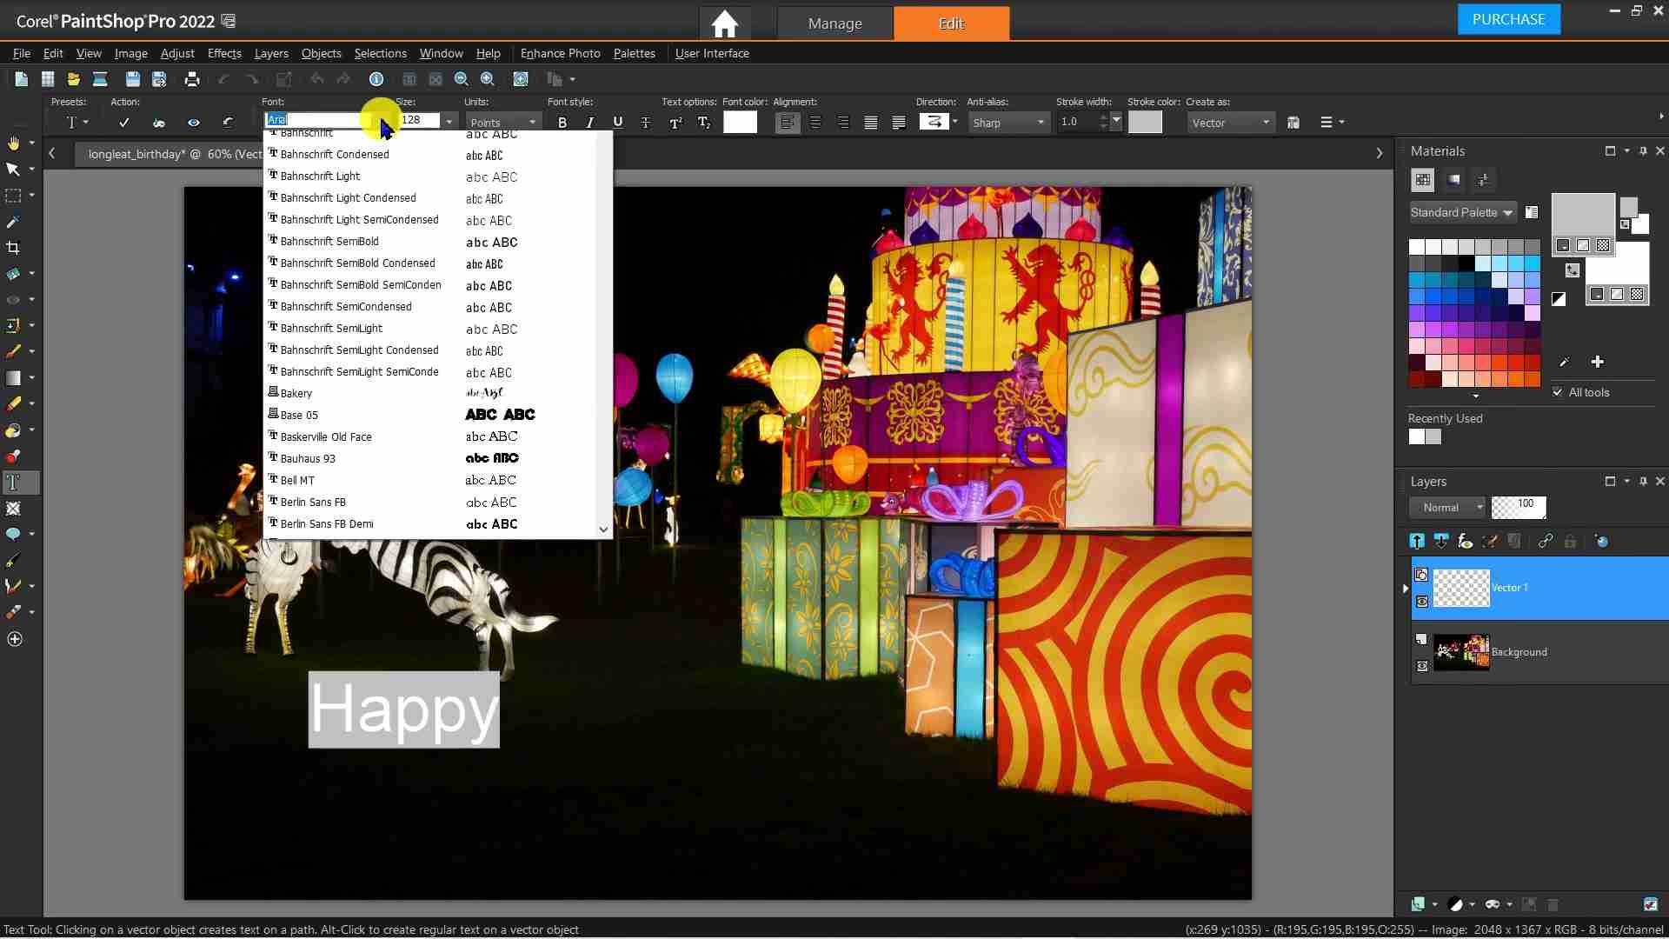1669x939 pixels.
Task: Open the Effects menu
Action: (223, 53)
